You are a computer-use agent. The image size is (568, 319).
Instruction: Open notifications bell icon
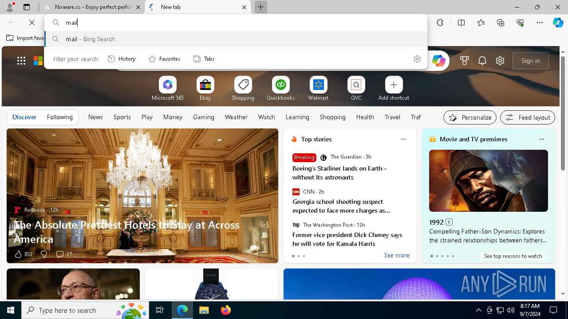[482, 61]
